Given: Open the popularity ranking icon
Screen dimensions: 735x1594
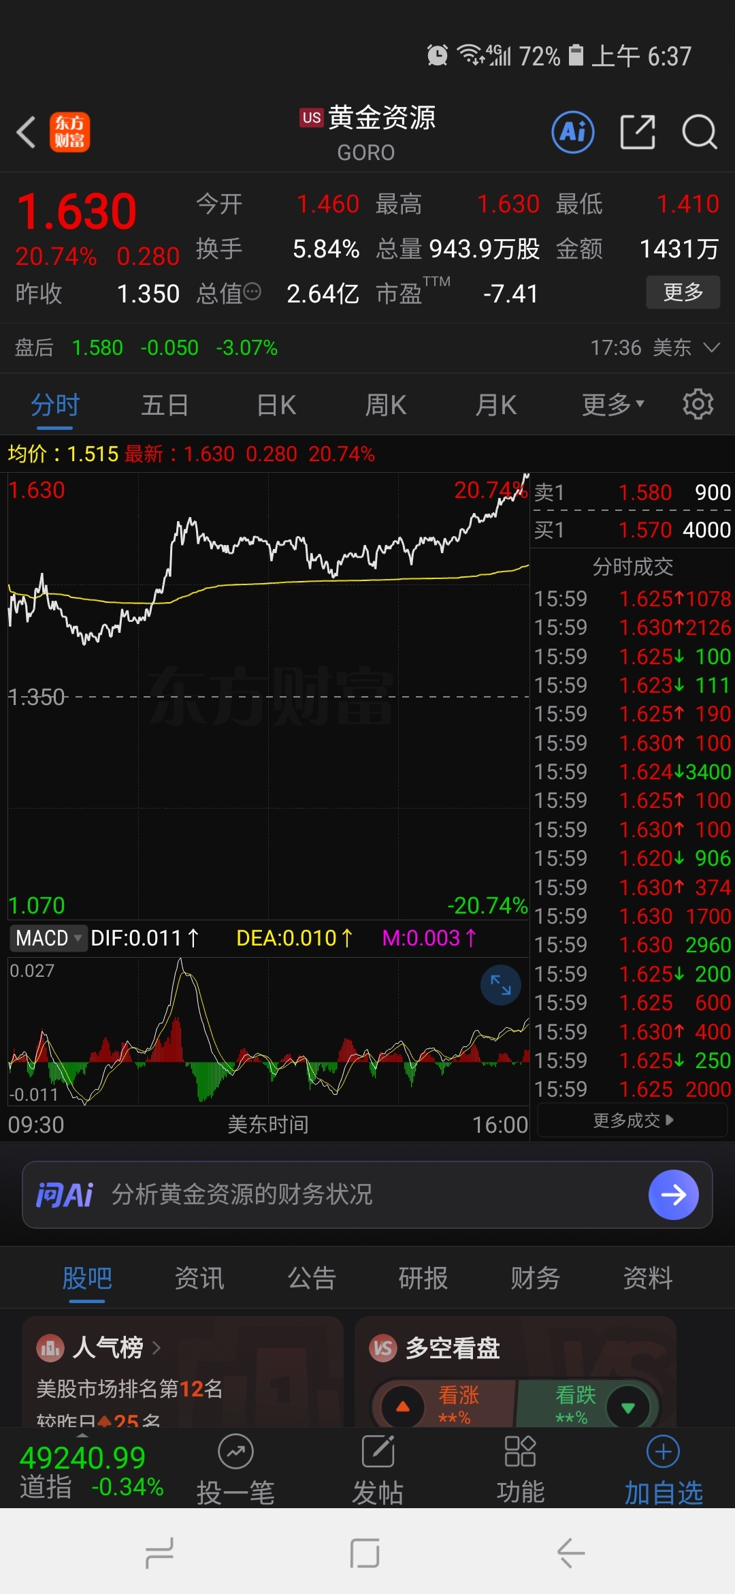Looking at the screenshot, I should tap(50, 1347).
